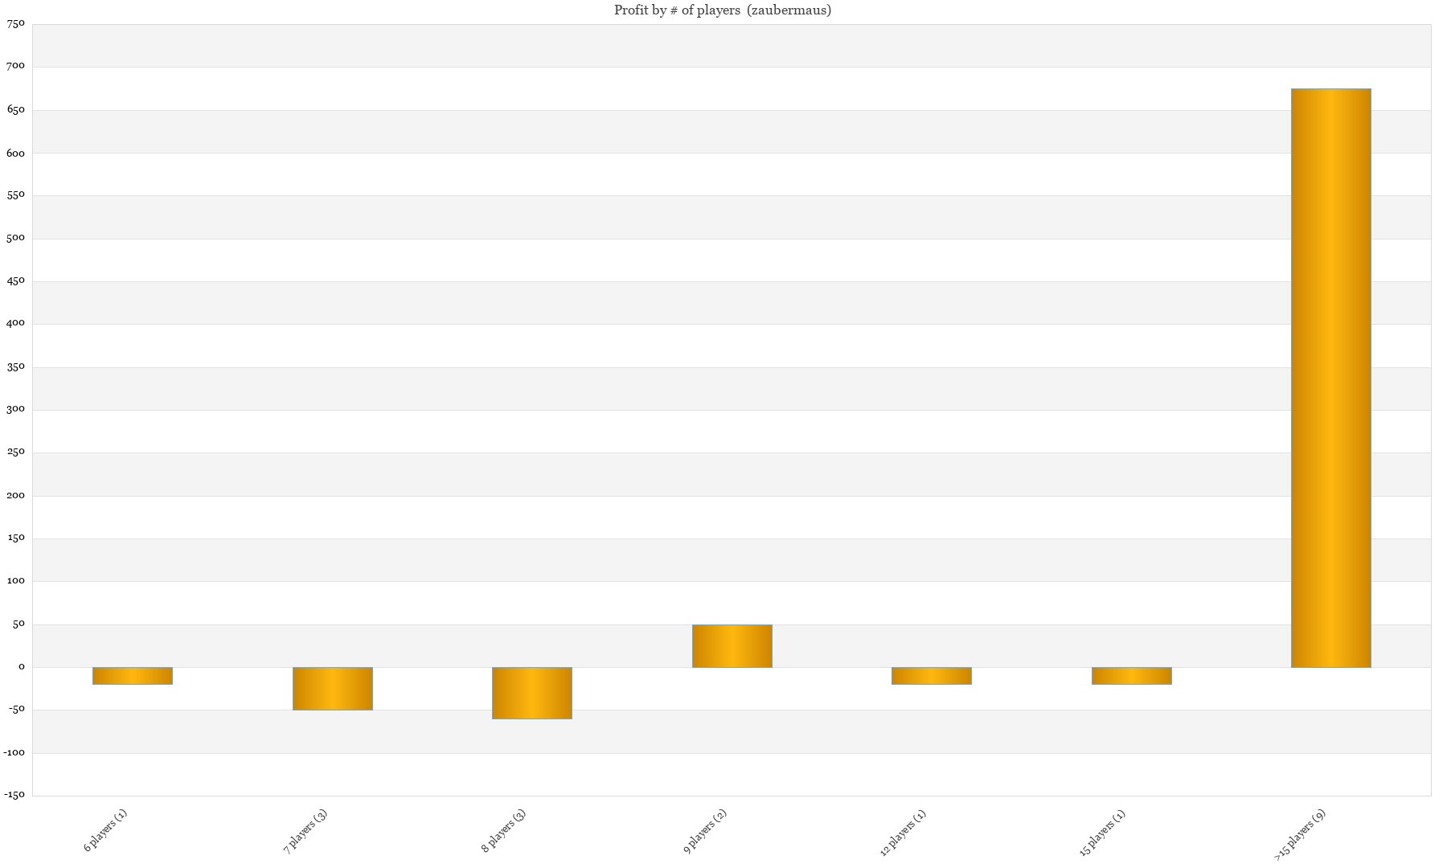The width and height of the screenshot is (1447, 868).
Task: Select the 0 value on y-axis
Action: coord(22,667)
